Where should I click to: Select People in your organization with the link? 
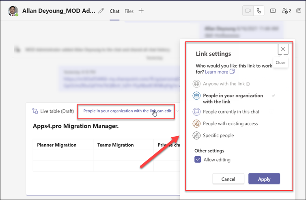pos(233,98)
